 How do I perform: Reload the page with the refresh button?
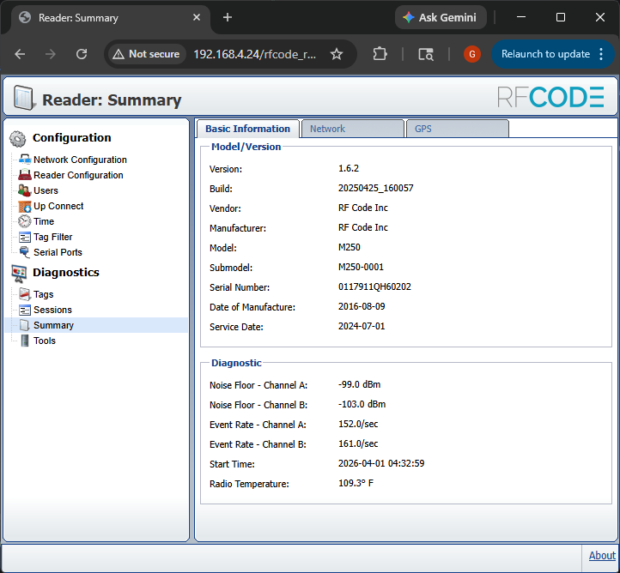click(x=82, y=54)
